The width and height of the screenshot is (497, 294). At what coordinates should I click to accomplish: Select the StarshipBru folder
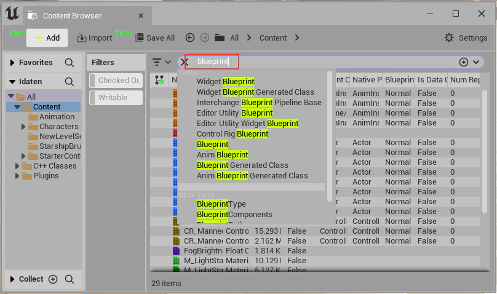pos(55,146)
